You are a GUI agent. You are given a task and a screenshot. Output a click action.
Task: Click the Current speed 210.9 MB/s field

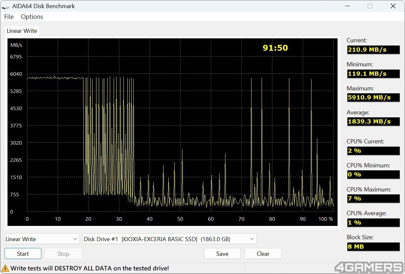point(373,50)
